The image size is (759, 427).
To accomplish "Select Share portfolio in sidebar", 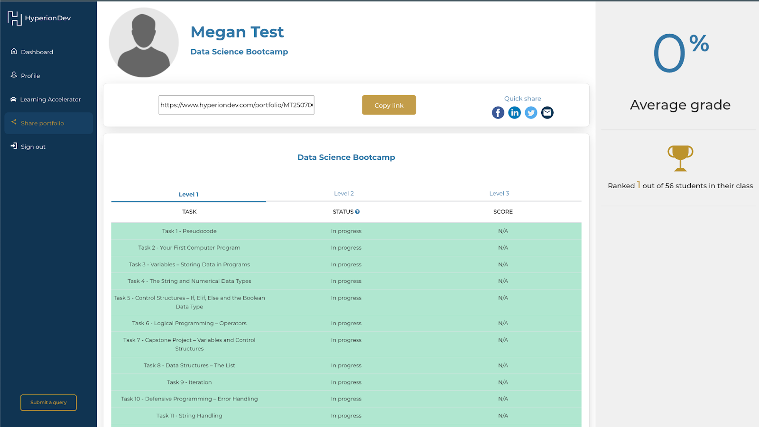I will pos(42,123).
